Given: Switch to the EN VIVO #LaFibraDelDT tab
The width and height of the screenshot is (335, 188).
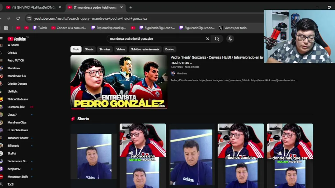Looking at the screenshot, I should [34, 7].
